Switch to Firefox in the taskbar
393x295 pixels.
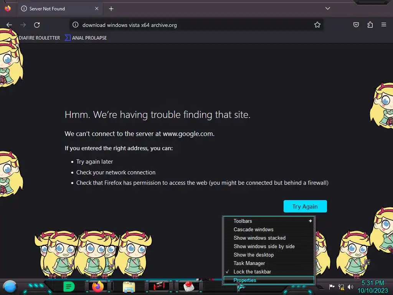click(x=98, y=287)
